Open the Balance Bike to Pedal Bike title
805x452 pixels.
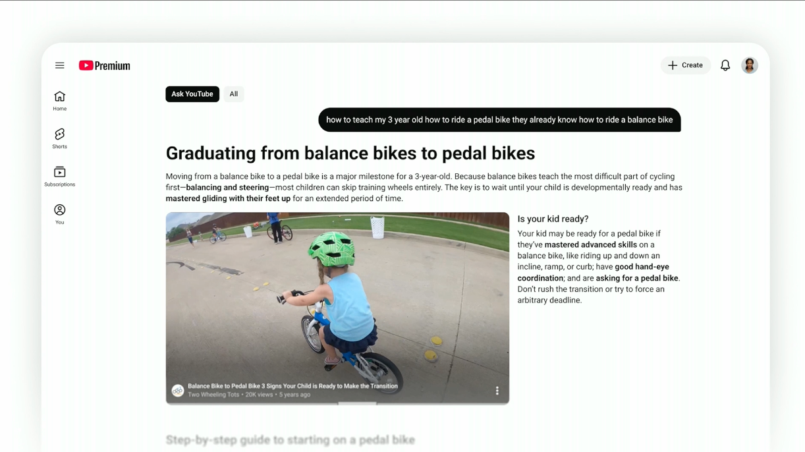pos(292,386)
